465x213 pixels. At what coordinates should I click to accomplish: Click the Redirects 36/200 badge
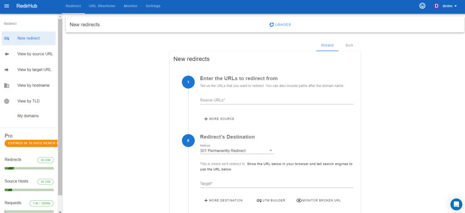pyautogui.click(x=45, y=160)
